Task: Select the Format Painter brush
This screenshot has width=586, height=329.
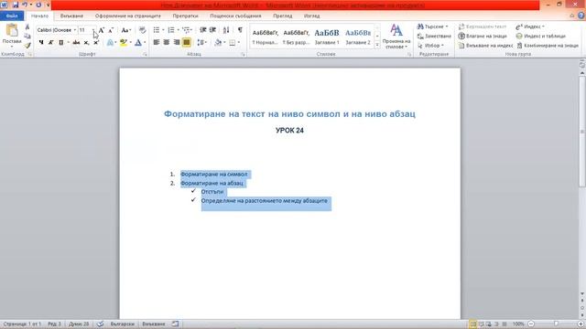Action: 27,46
